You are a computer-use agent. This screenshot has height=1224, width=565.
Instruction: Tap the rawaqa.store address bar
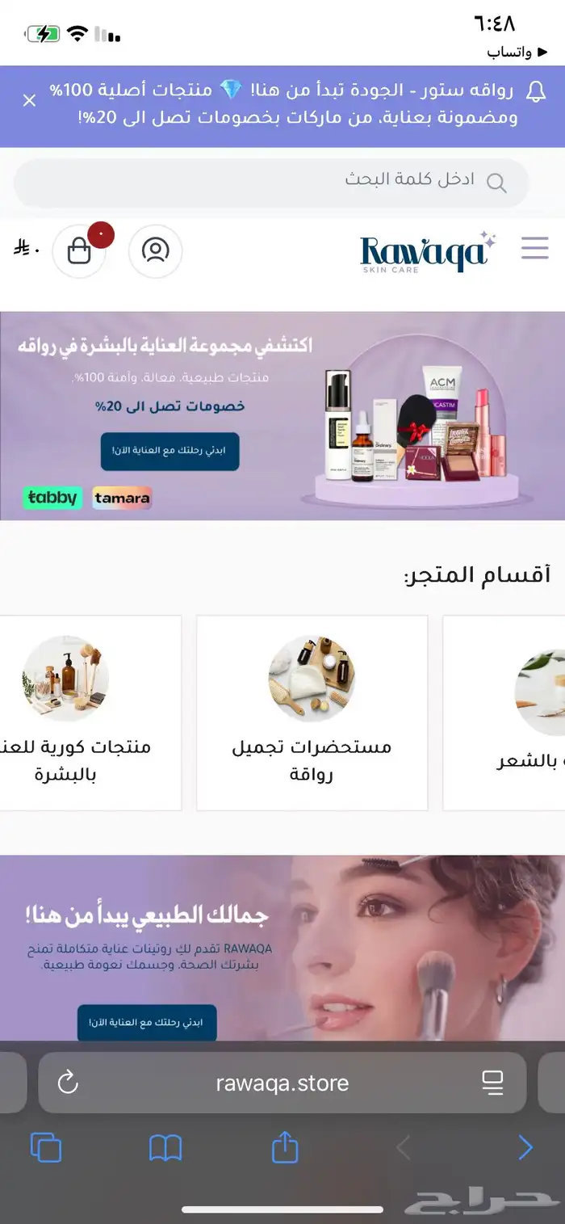(282, 1083)
